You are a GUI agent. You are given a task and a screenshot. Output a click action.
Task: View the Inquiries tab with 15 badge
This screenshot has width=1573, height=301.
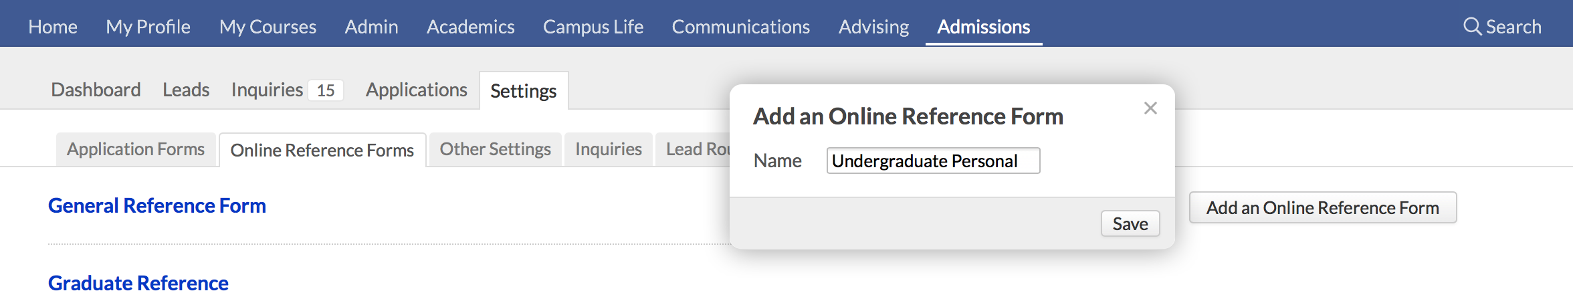[x=287, y=90]
